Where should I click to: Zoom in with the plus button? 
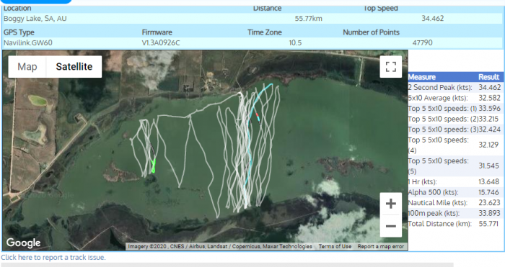(391, 204)
